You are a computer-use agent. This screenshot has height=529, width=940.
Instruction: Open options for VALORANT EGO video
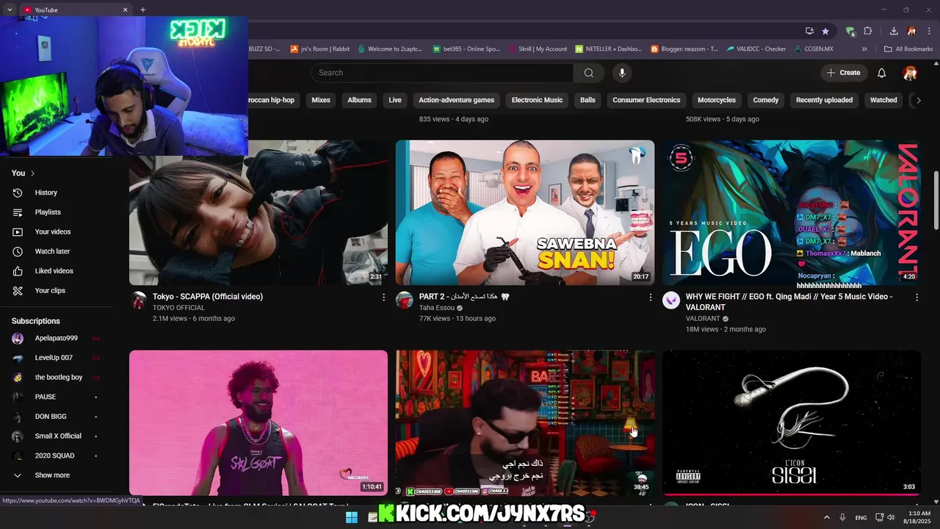tap(916, 298)
